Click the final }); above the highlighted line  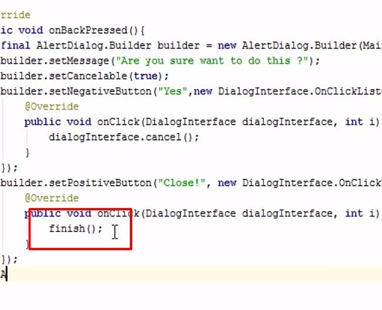(x=9, y=260)
